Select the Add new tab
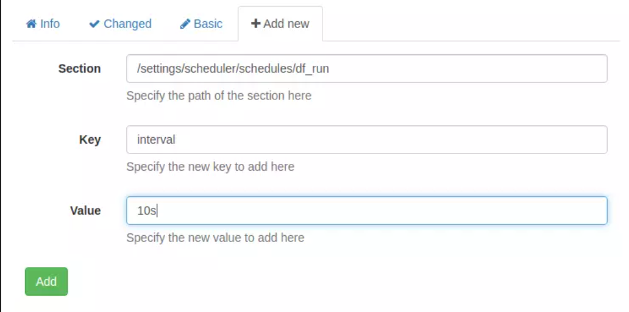 point(280,24)
